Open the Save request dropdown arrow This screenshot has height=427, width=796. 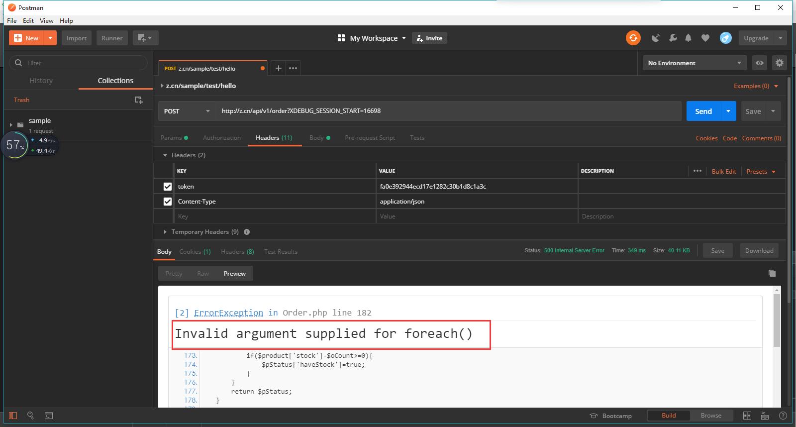tap(773, 111)
